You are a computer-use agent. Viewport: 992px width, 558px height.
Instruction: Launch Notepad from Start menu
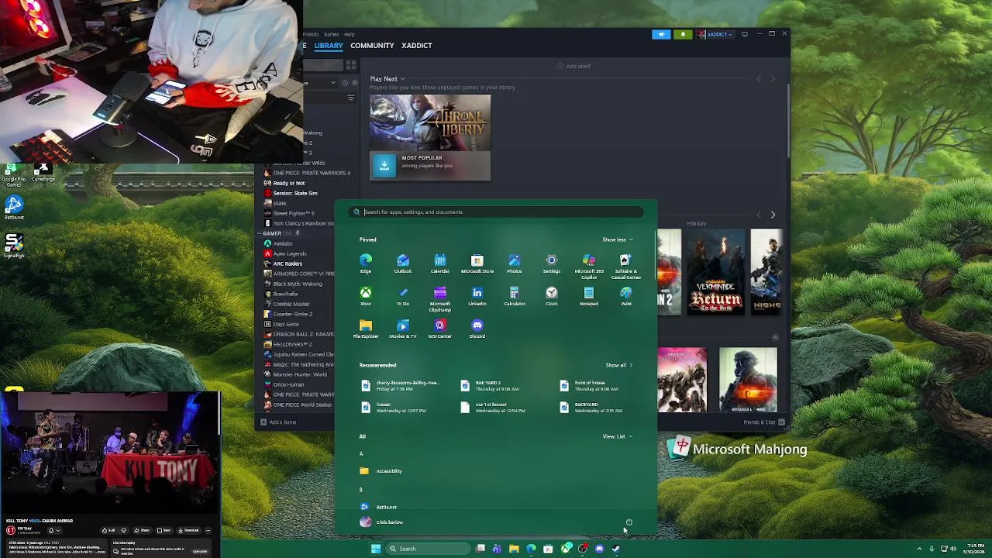(589, 296)
